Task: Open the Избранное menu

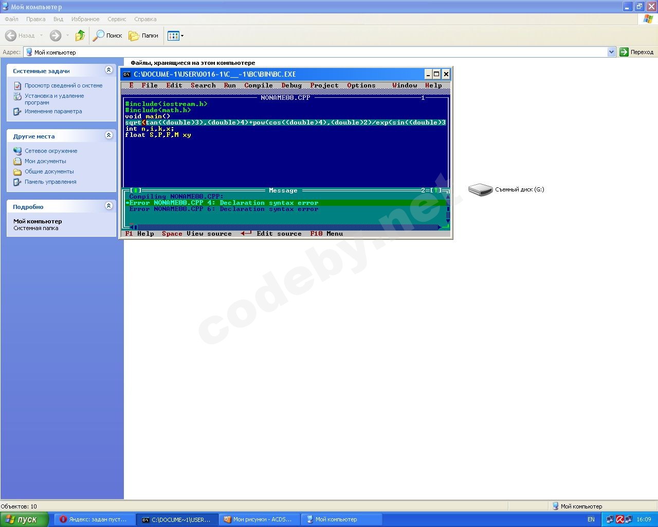Action: point(85,19)
